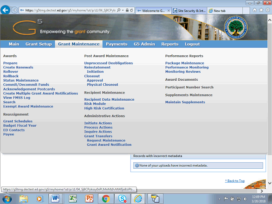
Task: Go back with the browser back arrow
Action: pyautogui.click(x=5, y=10)
